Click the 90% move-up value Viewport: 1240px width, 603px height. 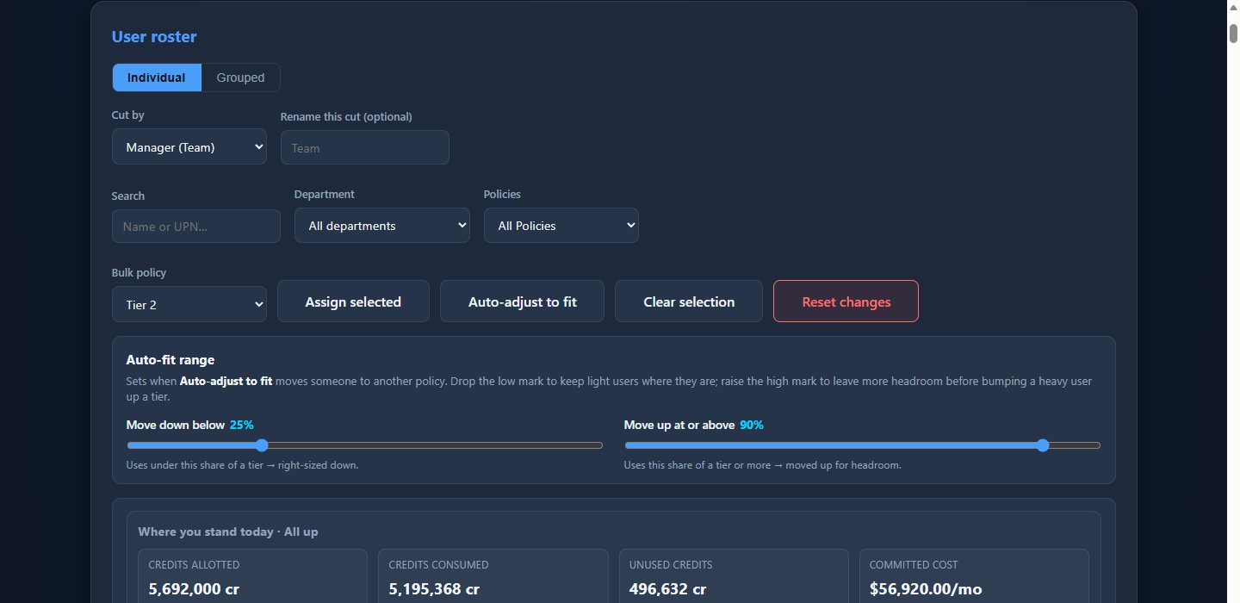tap(752, 425)
